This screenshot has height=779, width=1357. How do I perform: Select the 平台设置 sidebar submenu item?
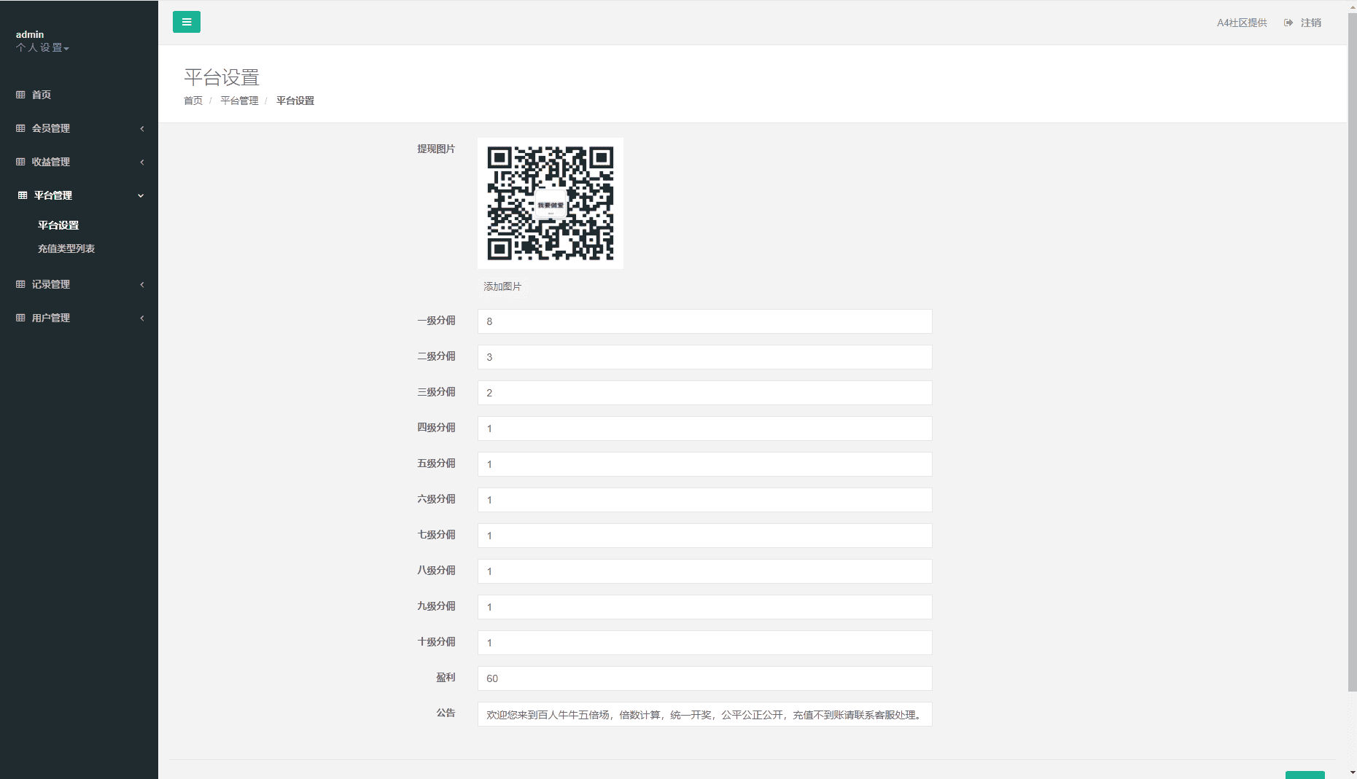pos(58,225)
